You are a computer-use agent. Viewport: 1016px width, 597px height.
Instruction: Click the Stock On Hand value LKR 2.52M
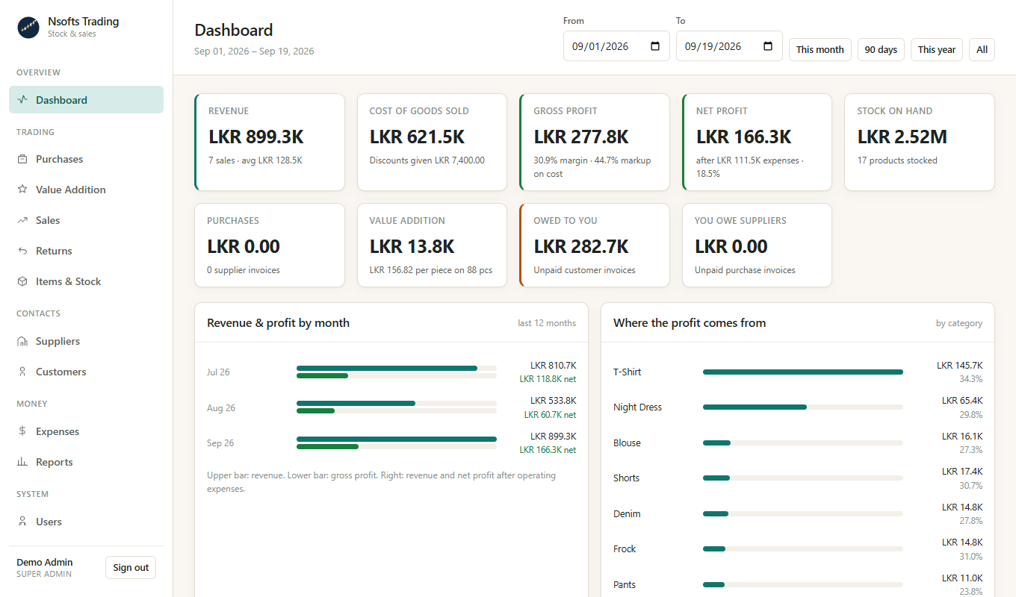902,137
